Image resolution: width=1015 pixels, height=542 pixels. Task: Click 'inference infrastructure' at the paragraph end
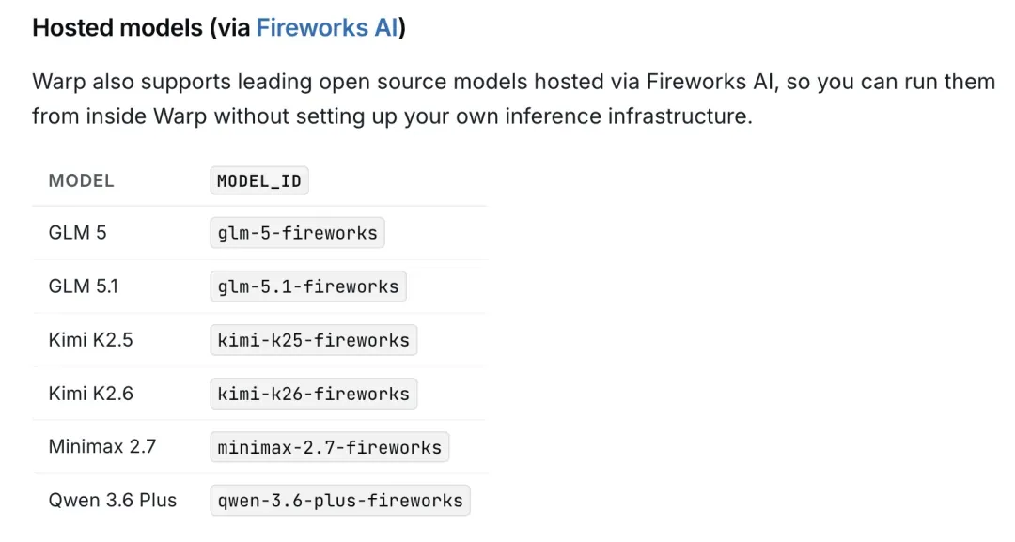point(628,116)
